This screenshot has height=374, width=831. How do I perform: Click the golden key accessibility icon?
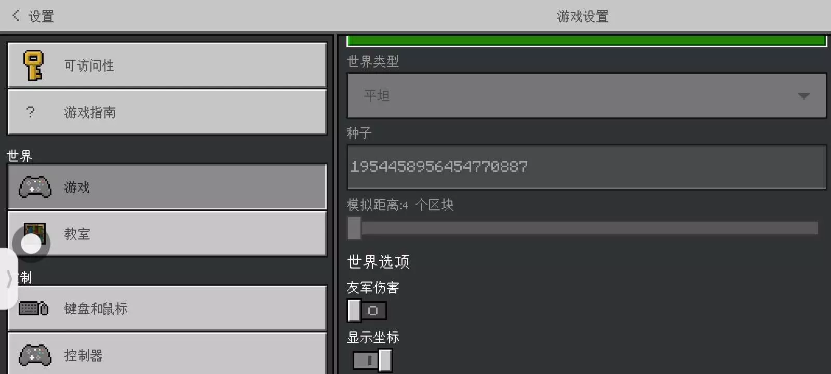(34, 65)
